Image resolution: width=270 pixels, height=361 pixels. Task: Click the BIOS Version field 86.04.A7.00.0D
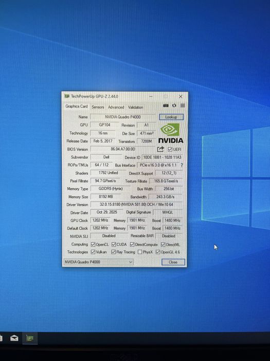coord(123,149)
